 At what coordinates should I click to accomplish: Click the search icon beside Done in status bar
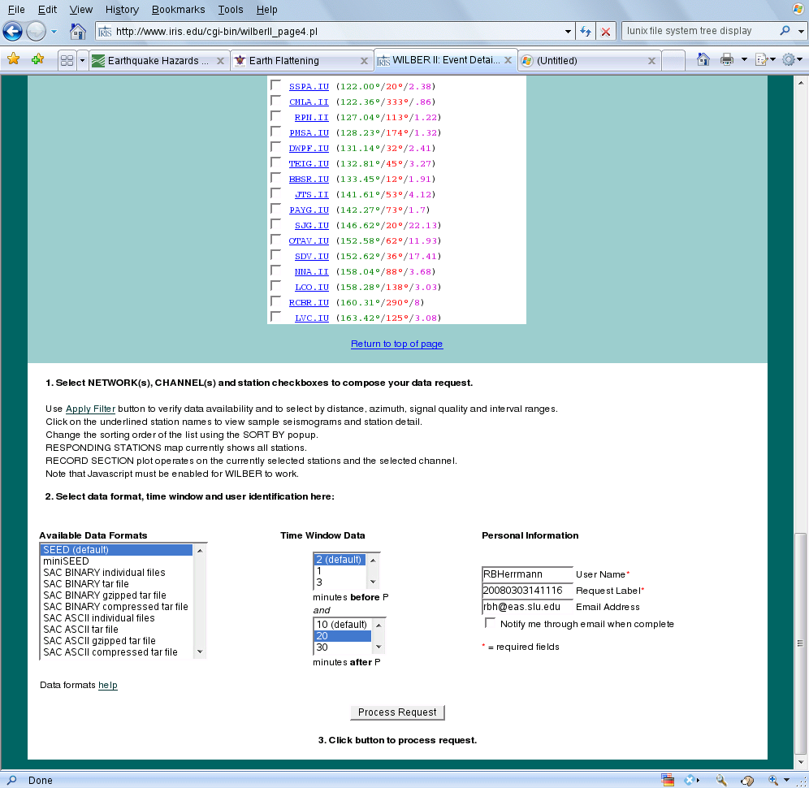[11, 780]
